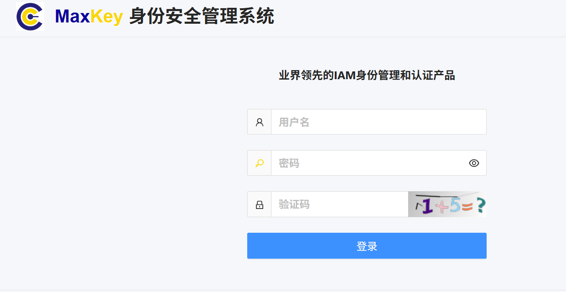Click the blue digit 5 in the captcha
The height and width of the screenshot is (292, 566).
(x=455, y=205)
